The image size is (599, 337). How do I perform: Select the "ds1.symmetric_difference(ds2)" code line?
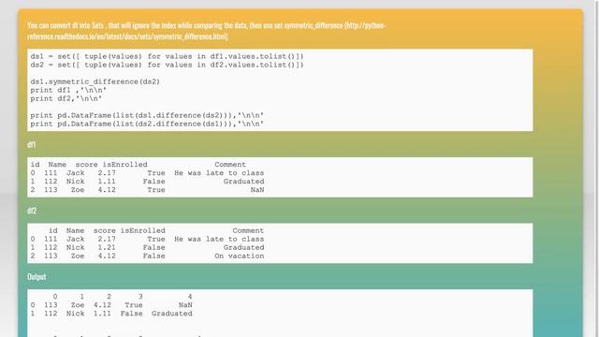pyautogui.click(x=95, y=81)
